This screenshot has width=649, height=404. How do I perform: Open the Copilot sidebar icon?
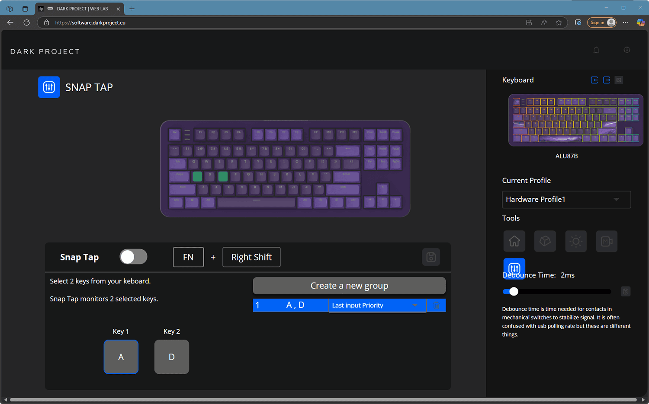(x=640, y=22)
